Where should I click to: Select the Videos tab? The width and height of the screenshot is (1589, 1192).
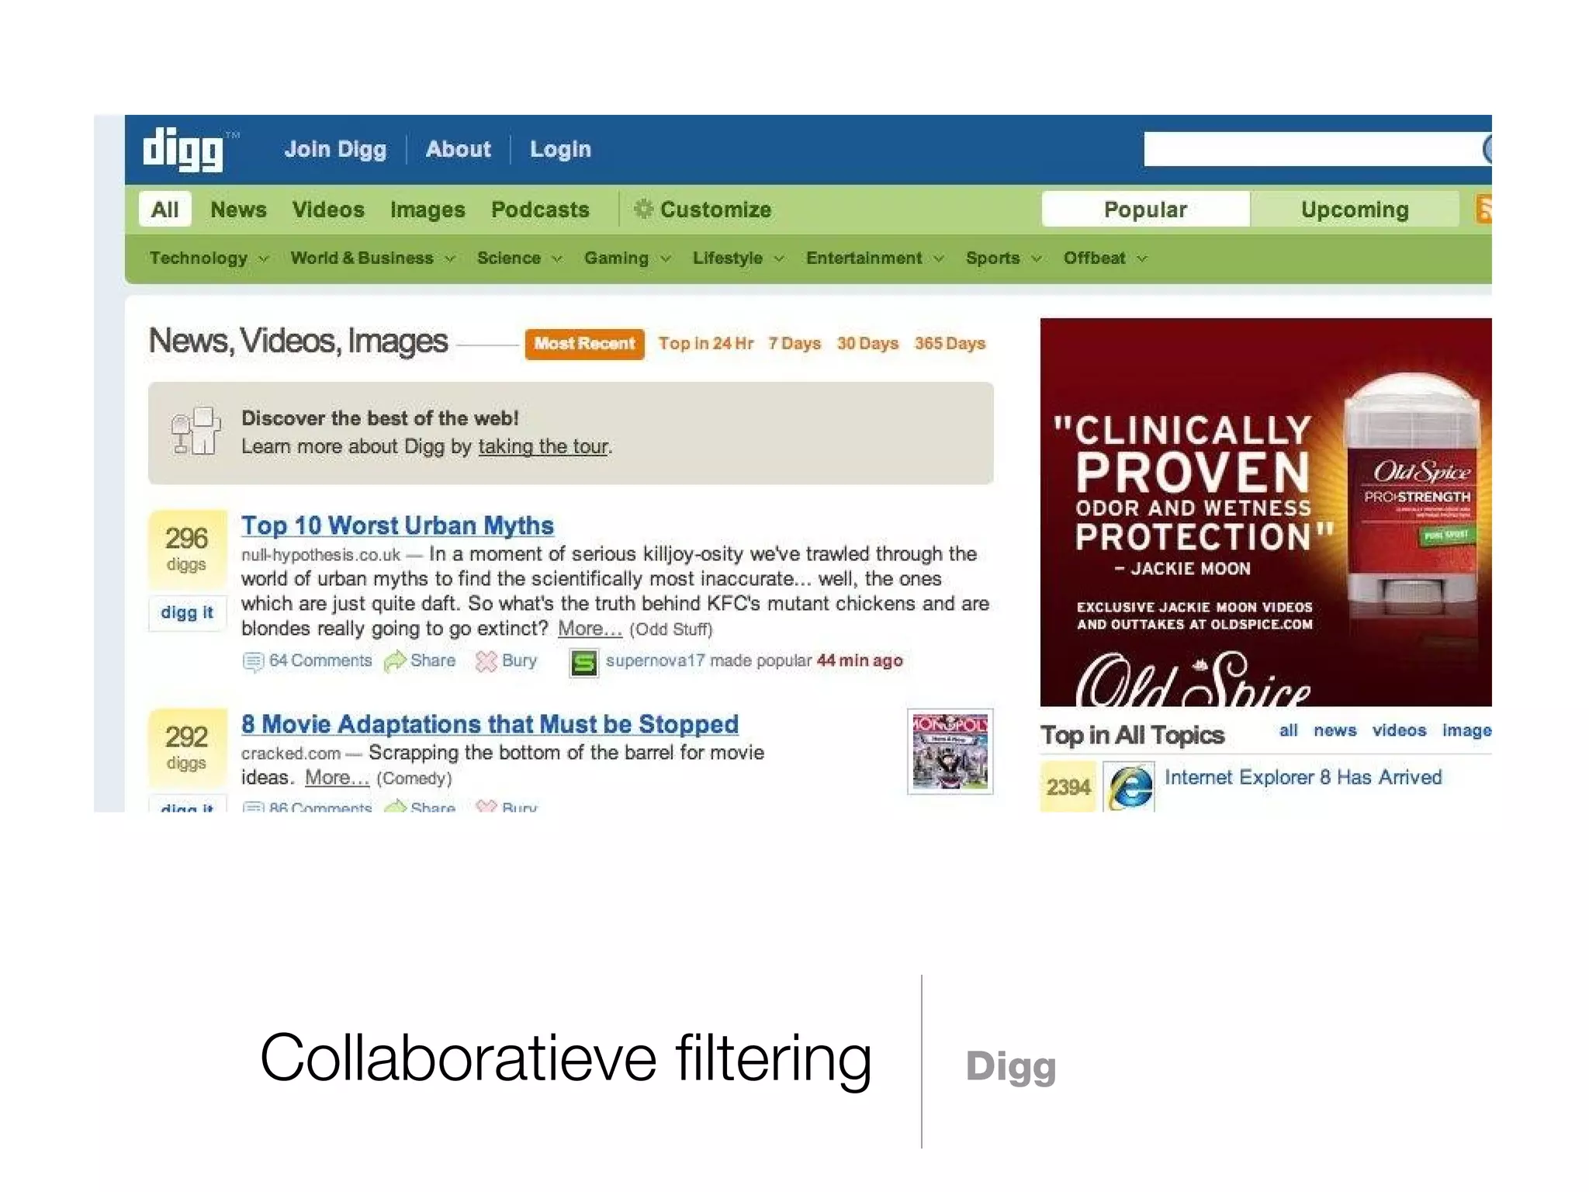(328, 210)
